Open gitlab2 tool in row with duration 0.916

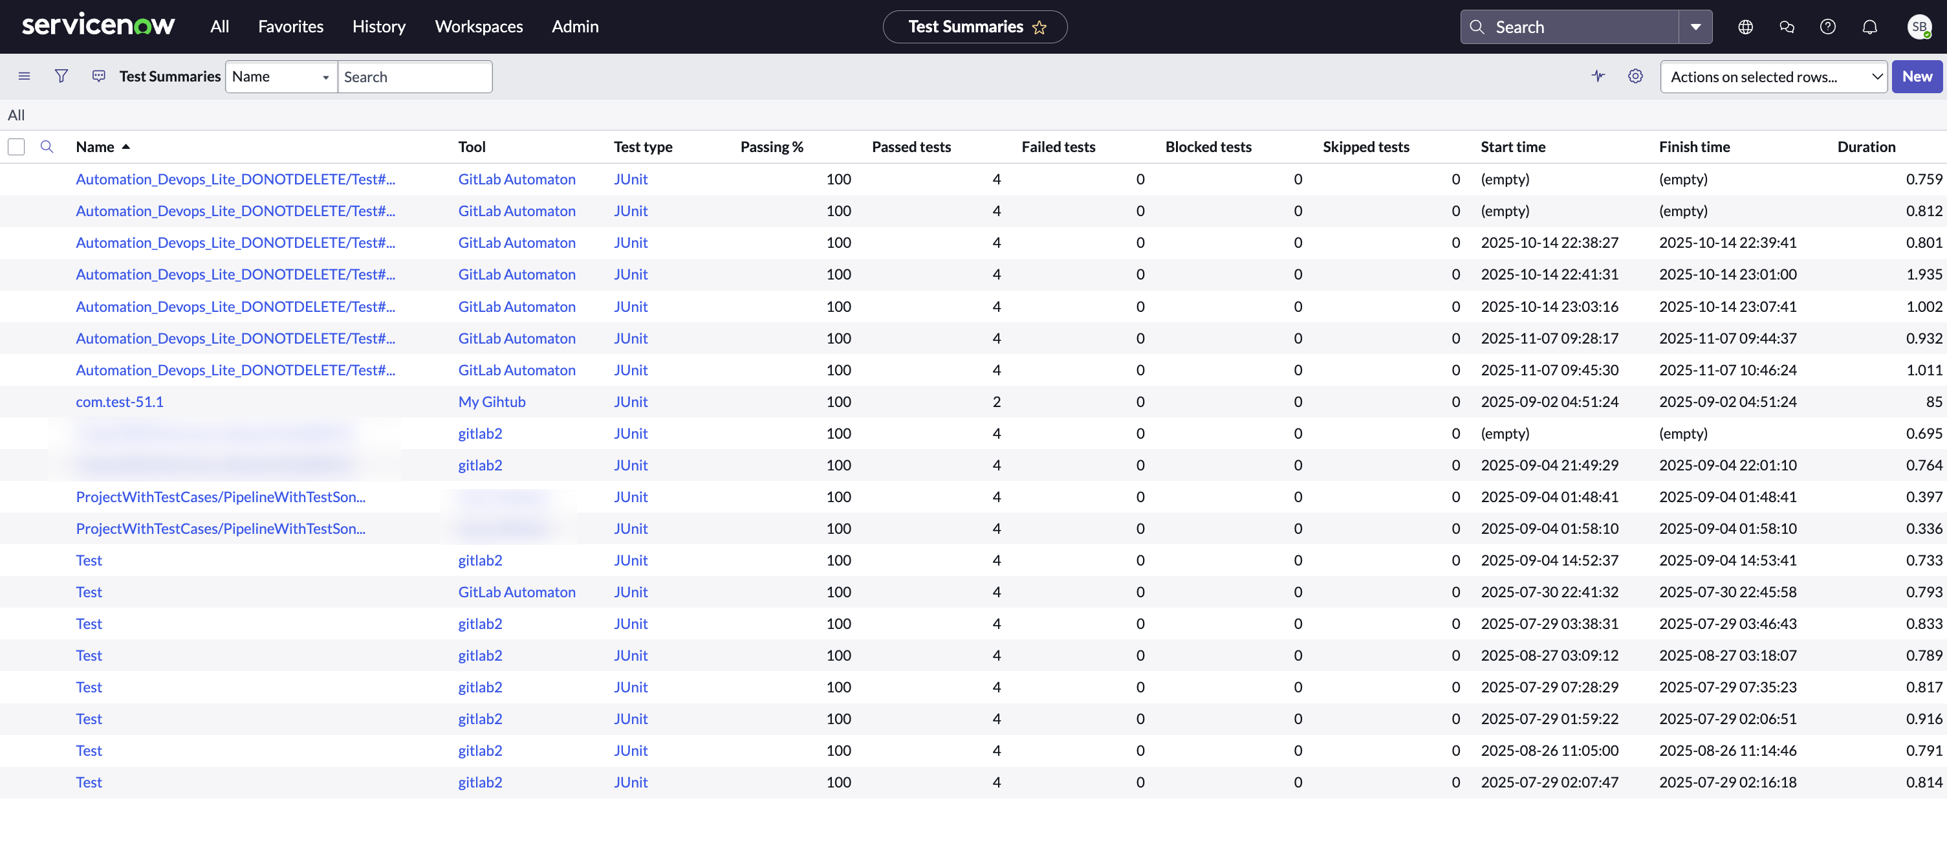pos(480,719)
